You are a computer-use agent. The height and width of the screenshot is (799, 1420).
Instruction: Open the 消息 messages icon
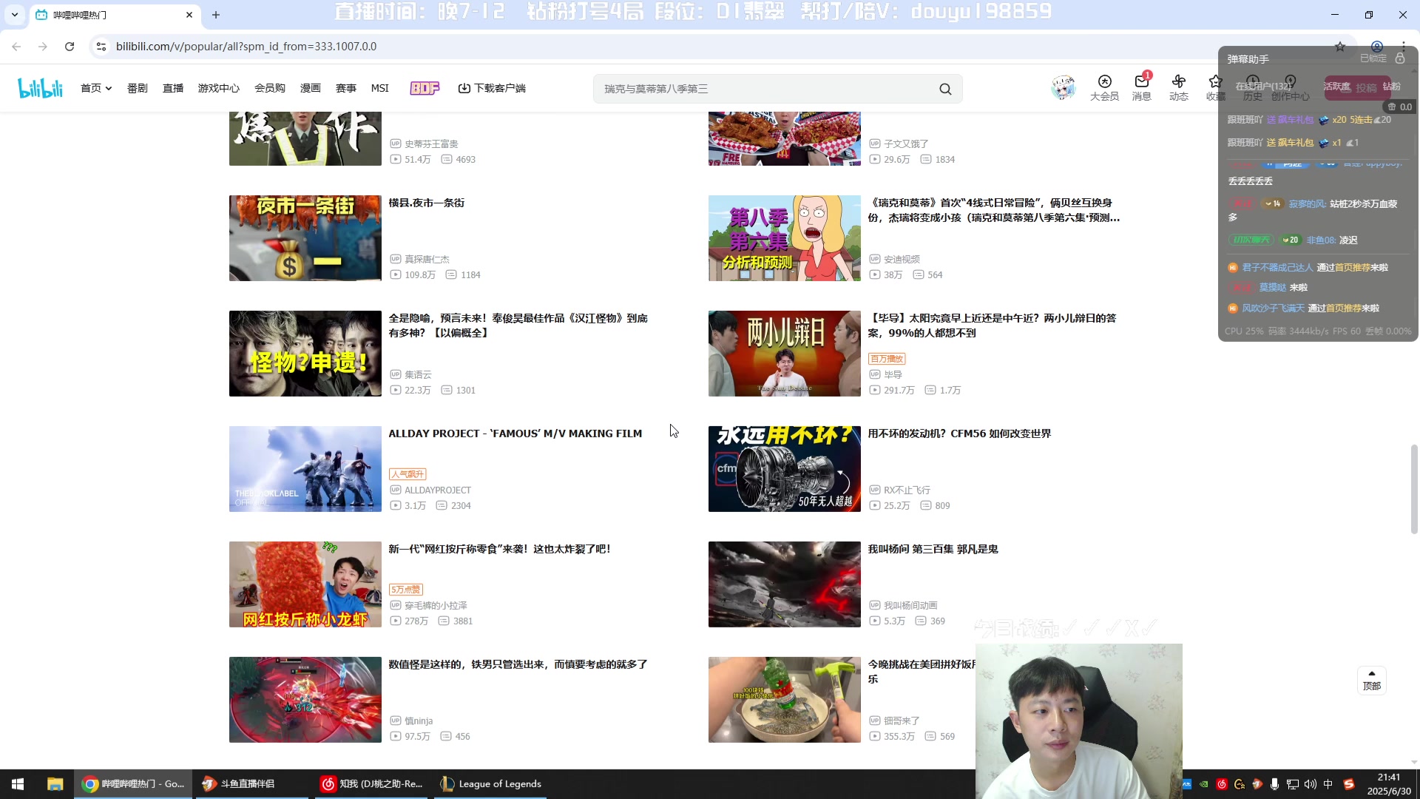(1141, 88)
